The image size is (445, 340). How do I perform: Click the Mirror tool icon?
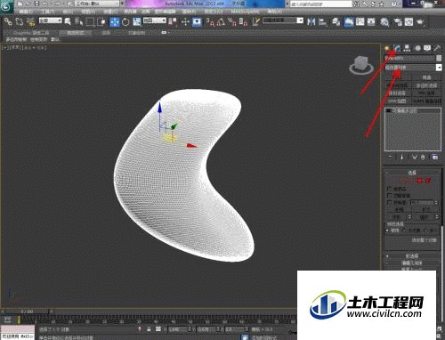click(311, 21)
